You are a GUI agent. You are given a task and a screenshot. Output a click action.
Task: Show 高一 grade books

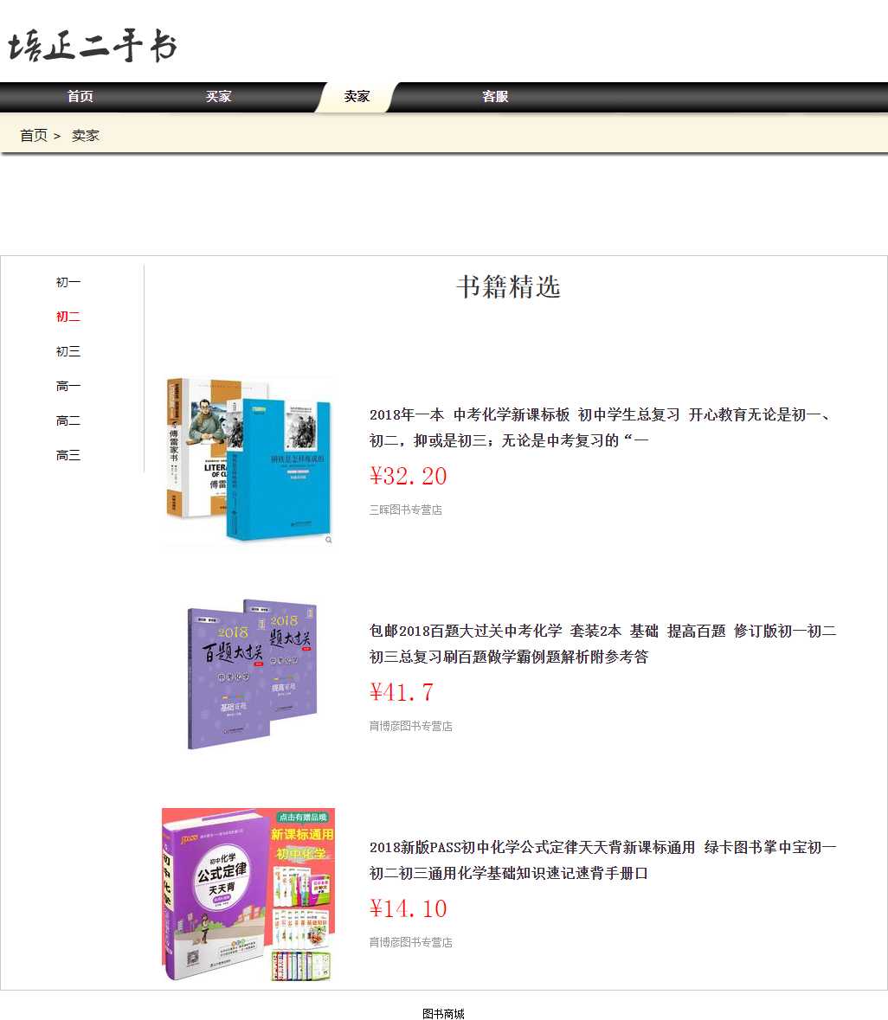68,387
